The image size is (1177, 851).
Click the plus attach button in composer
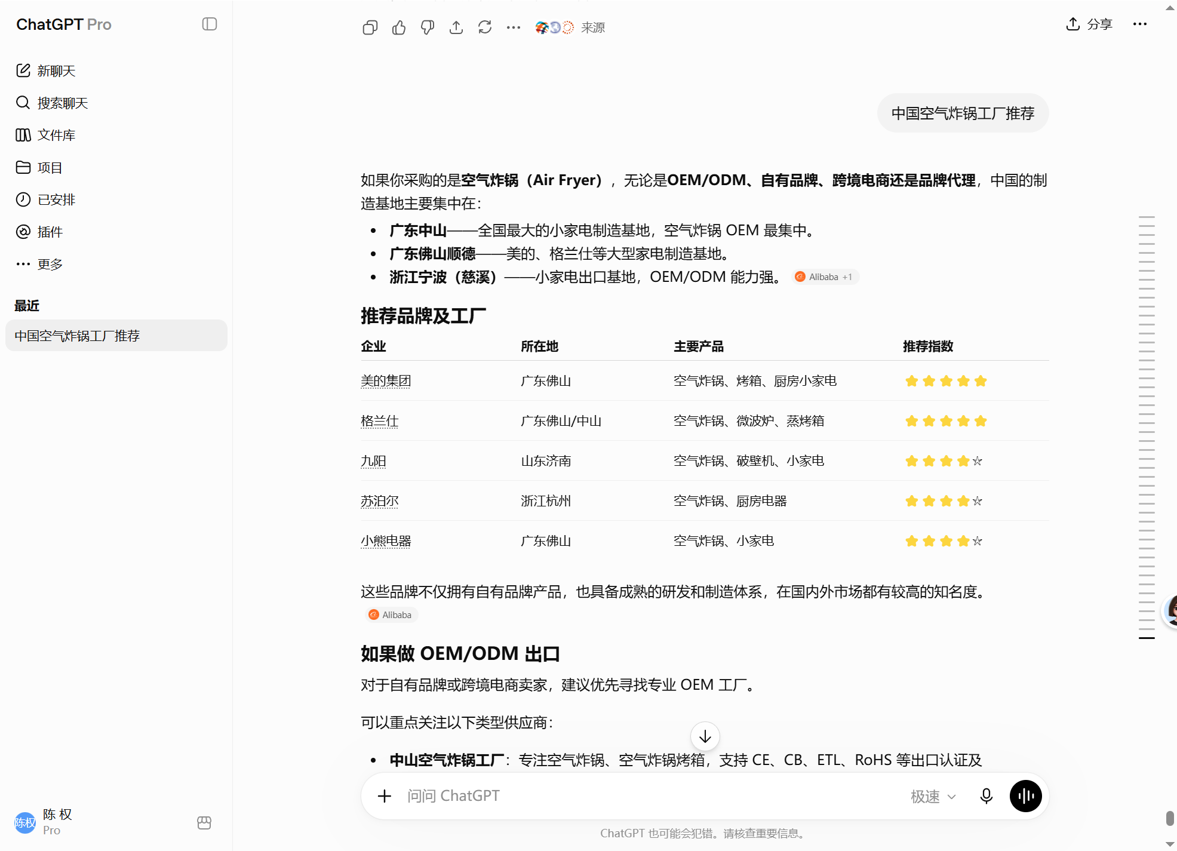[385, 796]
